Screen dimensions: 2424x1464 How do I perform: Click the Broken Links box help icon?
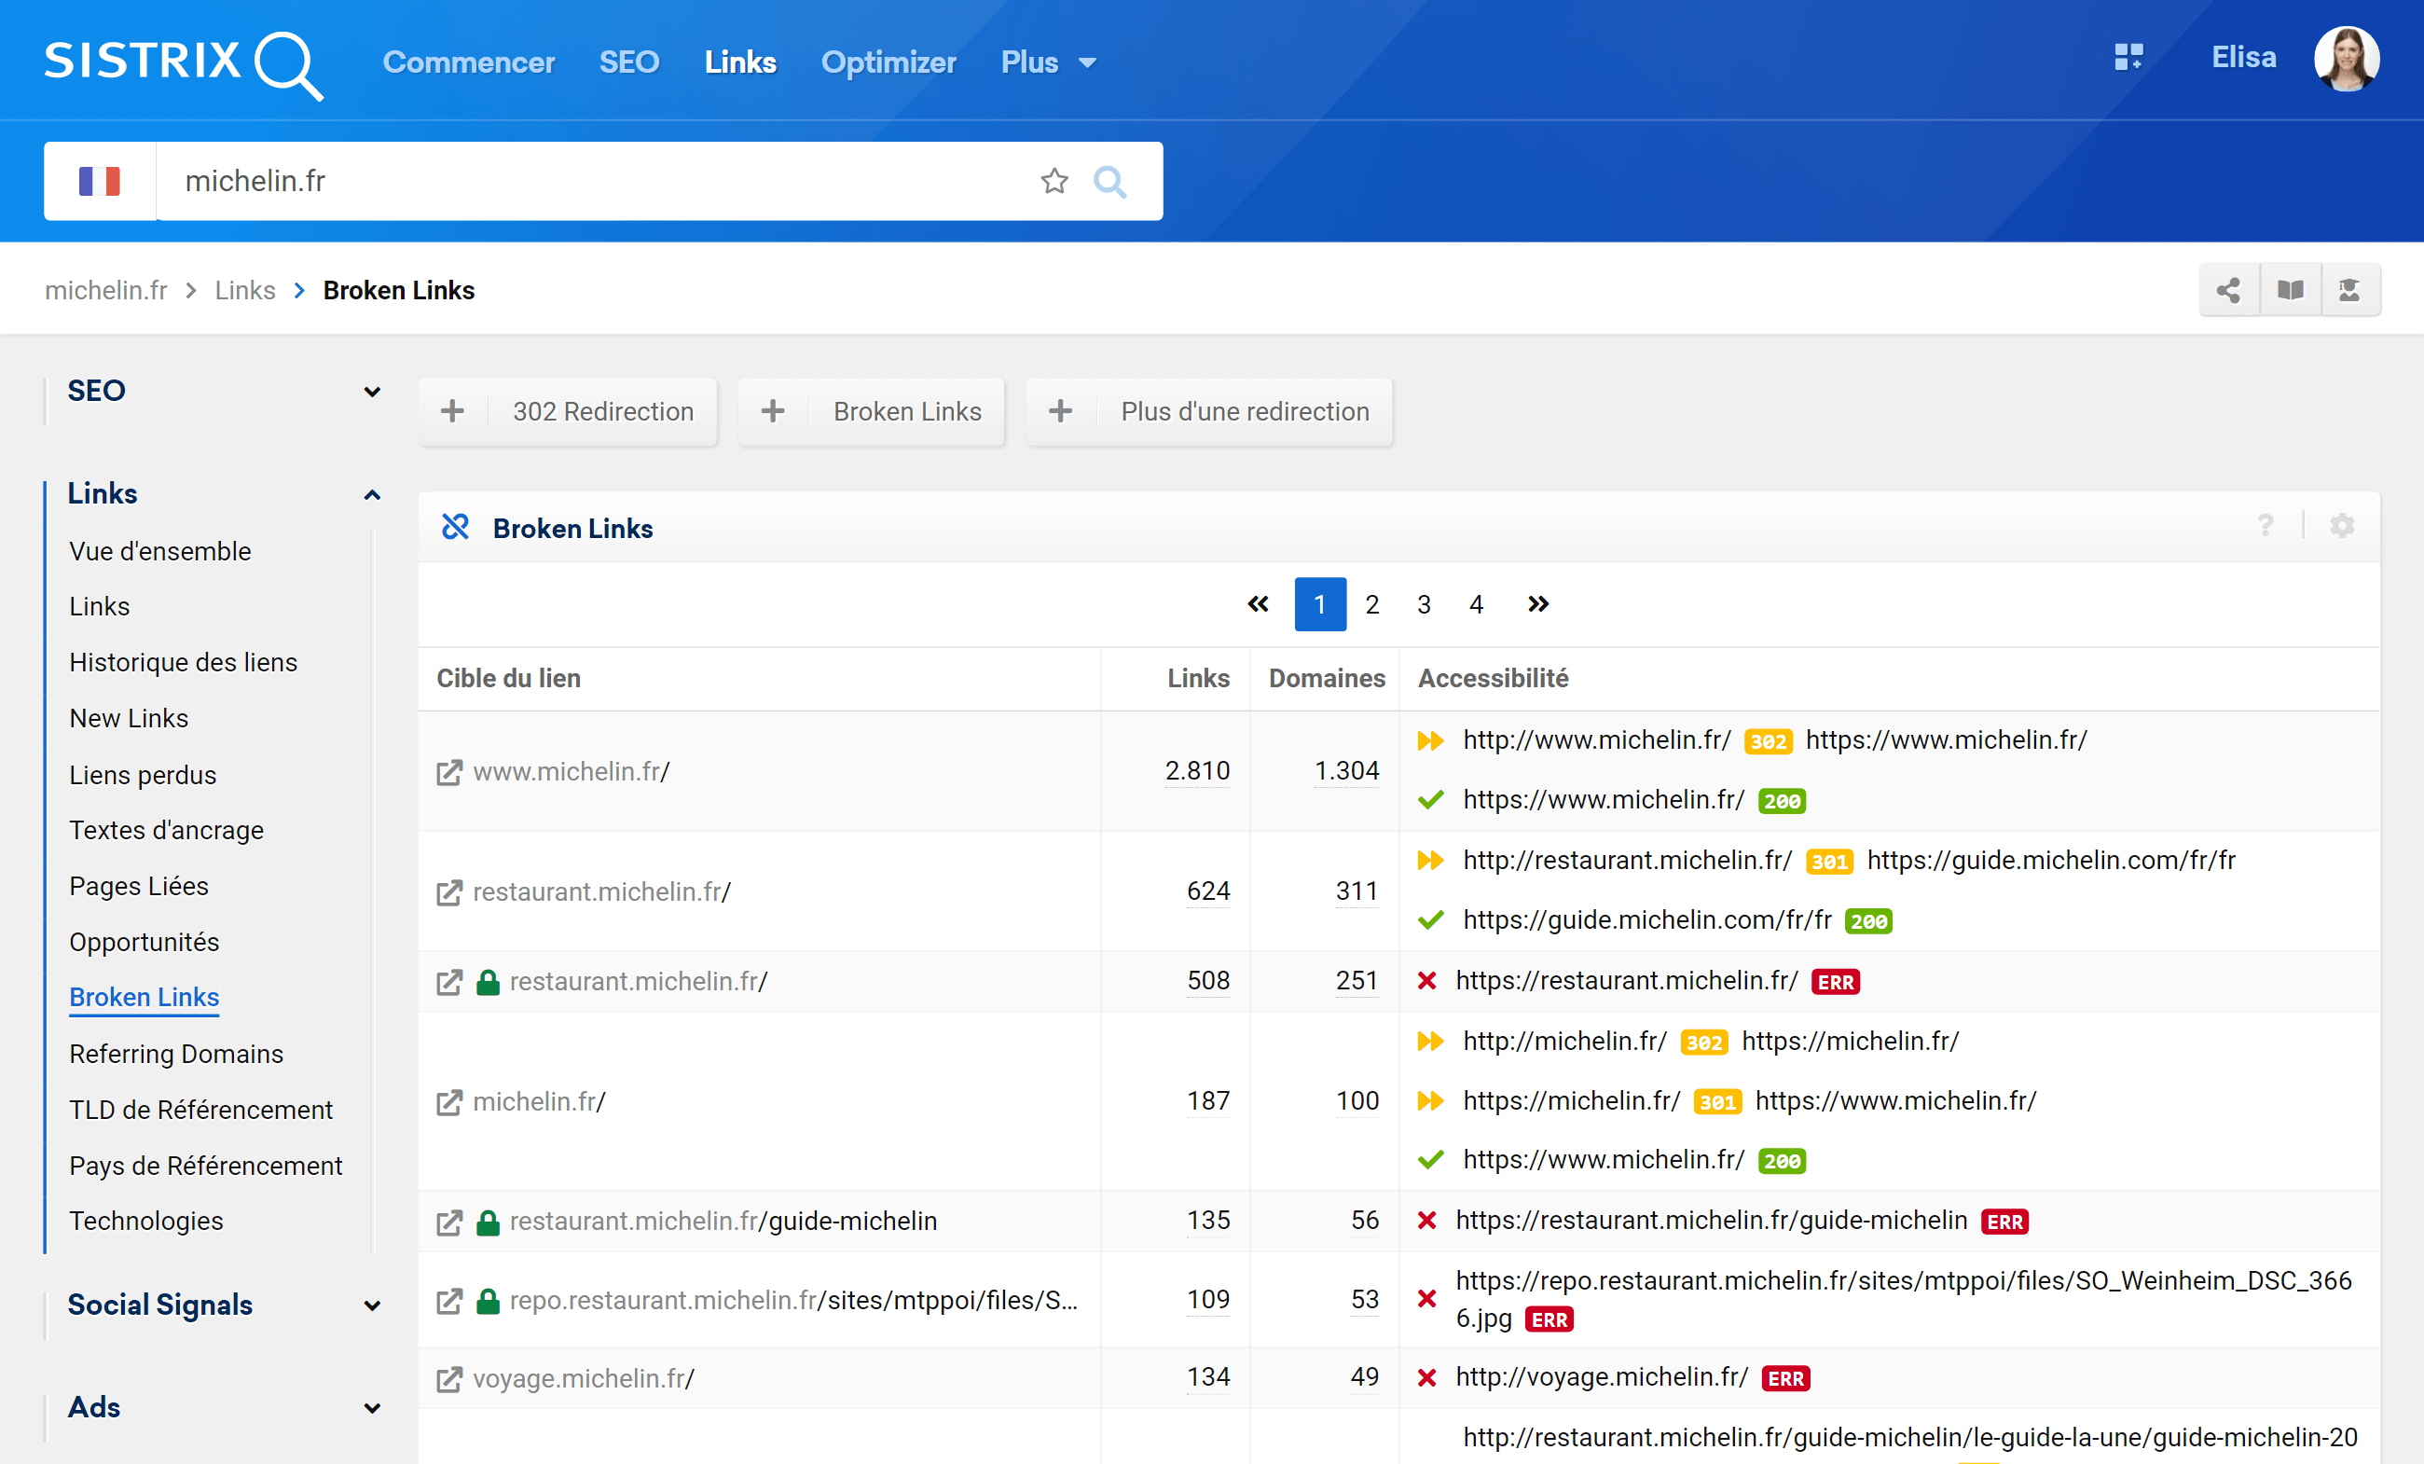[x=2266, y=526]
